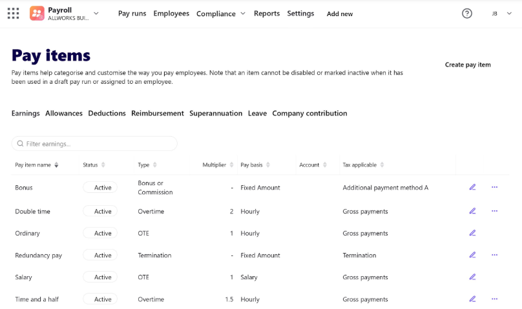Sort the table by Multiplier
522x309 pixels.
pyautogui.click(x=218, y=164)
